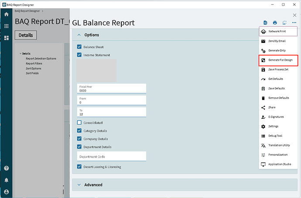Enable the Consolidated checkbox
The height and width of the screenshot is (198, 301).
[79, 122]
